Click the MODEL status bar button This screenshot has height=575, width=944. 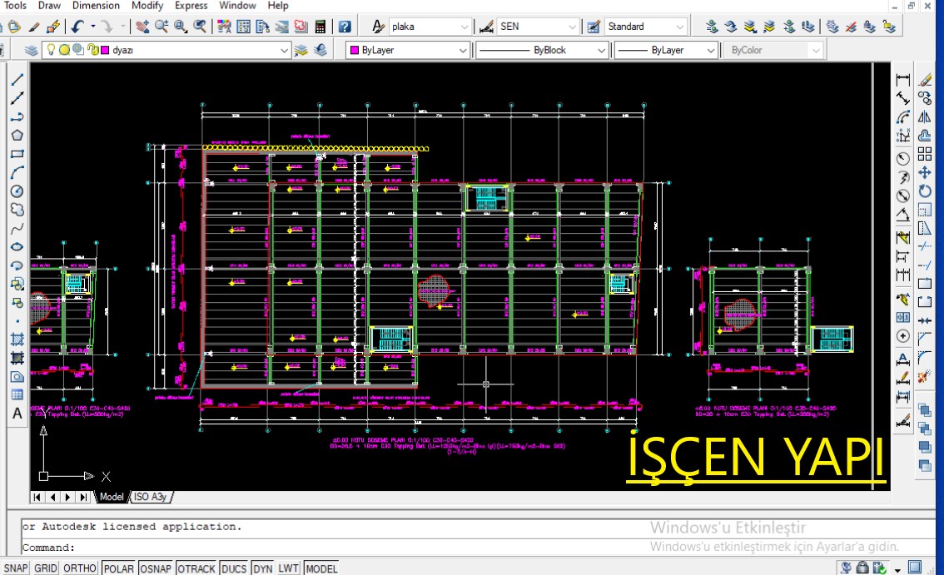pyautogui.click(x=321, y=568)
